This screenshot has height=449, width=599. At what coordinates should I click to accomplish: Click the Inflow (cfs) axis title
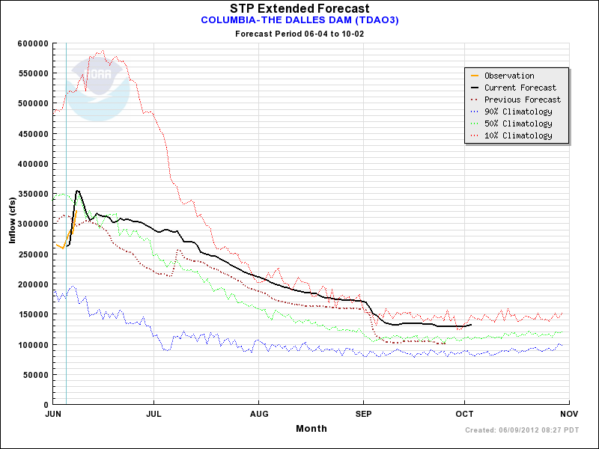point(11,224)
